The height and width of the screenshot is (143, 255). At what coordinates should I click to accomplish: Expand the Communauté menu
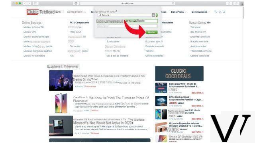[200, 12]
